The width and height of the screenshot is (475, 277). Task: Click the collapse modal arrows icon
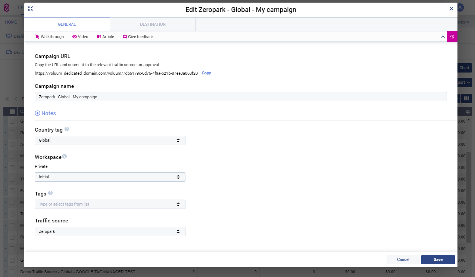click(x=30, y=9)
